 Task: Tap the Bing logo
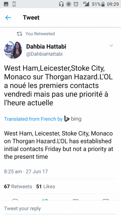coord(73,119)
